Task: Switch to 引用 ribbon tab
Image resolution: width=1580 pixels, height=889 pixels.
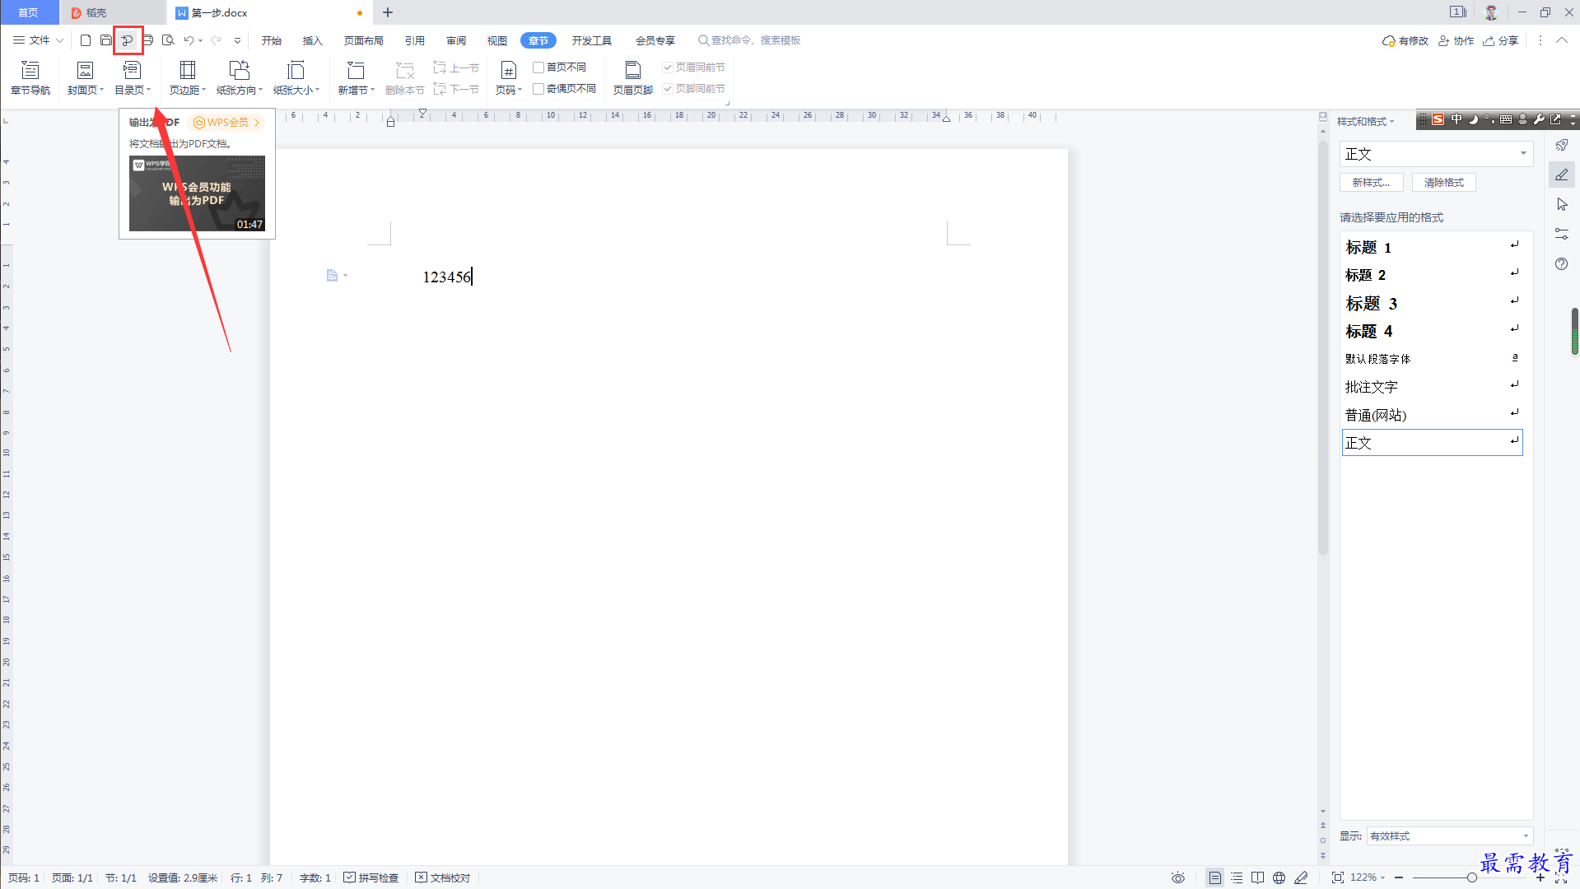Action: [415, 40]
